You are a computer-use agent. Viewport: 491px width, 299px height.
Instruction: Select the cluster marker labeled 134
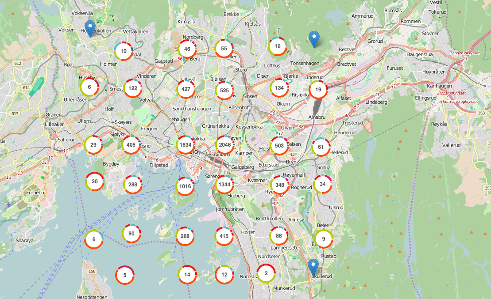[279, 88]
